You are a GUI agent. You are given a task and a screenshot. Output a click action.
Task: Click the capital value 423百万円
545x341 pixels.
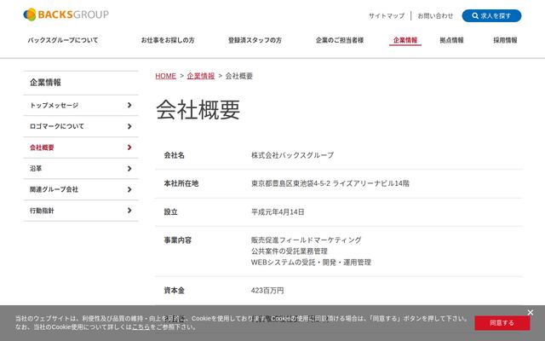click(267, 291)
